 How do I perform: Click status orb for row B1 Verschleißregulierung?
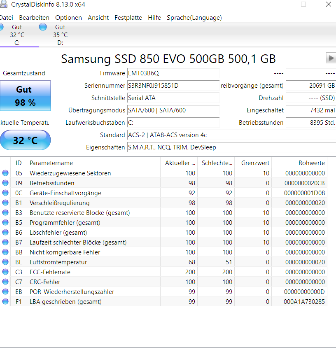pos(5,203)
